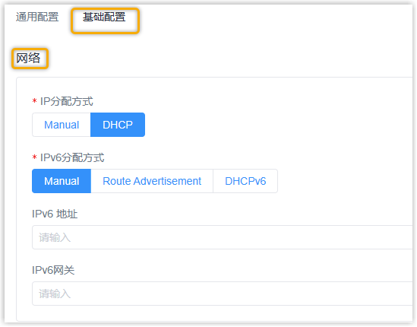Click the red asterisk beside IP分配方式
The height and width of the screenshot is (327, 417).
coord(35,101)
